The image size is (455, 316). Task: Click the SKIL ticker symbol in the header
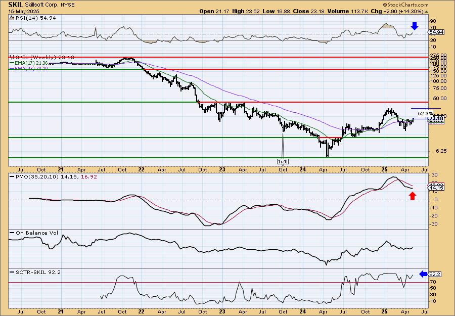point(15,5)
